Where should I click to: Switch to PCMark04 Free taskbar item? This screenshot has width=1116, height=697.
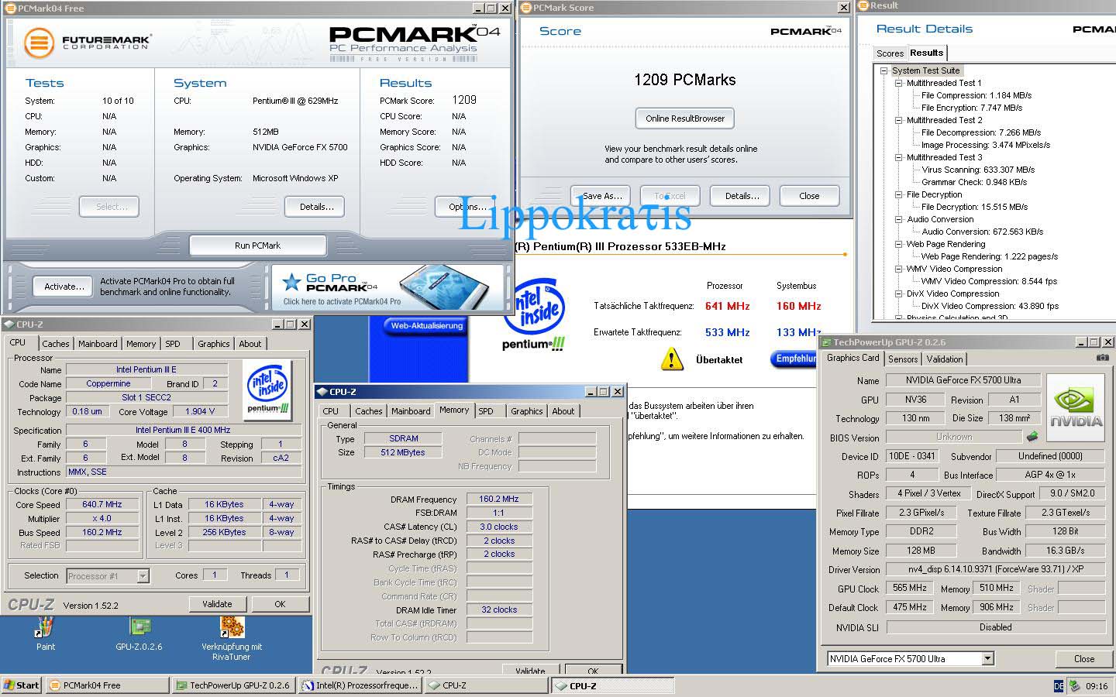107,685
